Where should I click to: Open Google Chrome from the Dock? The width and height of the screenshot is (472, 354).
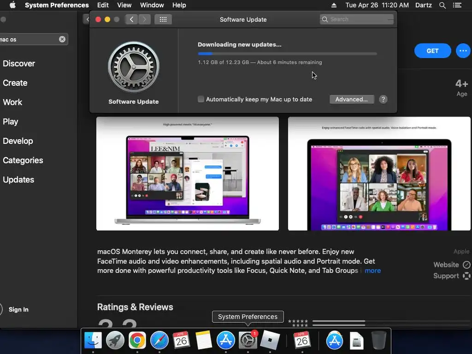coord(137,340)
